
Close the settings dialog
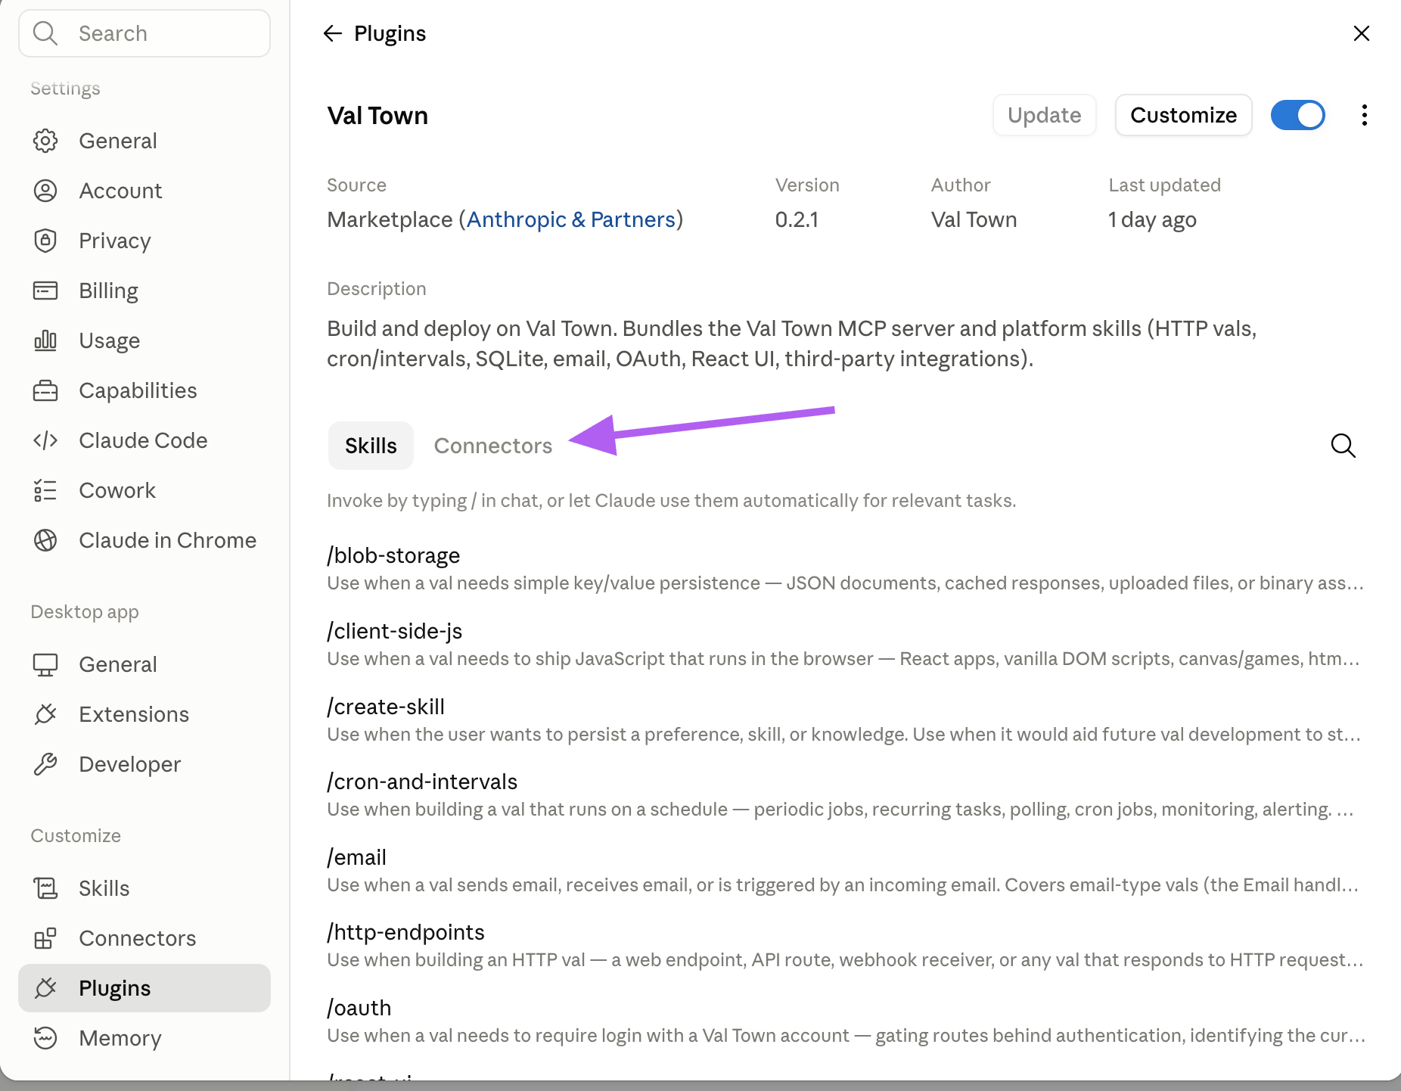click(x=1362, y=33)
